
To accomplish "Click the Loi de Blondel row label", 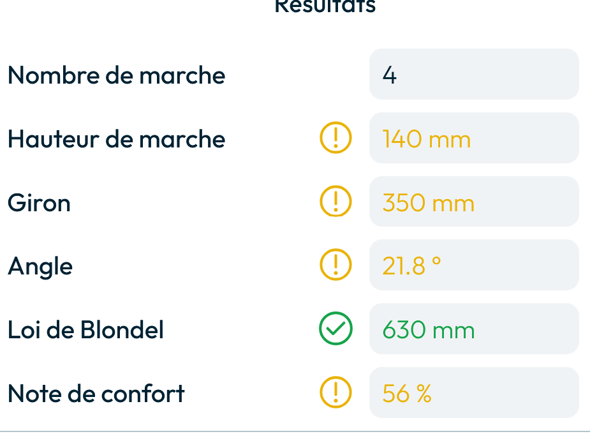I will tap(85, 329).
